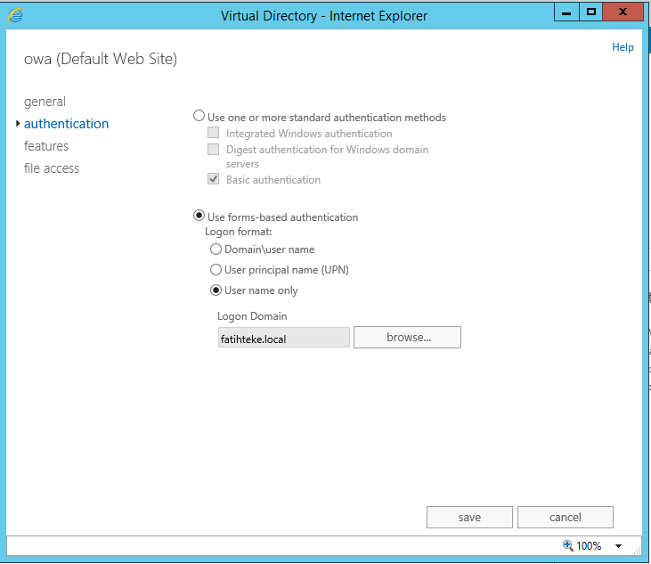Toggle Basic authentication checkbox

coord(214,179)
